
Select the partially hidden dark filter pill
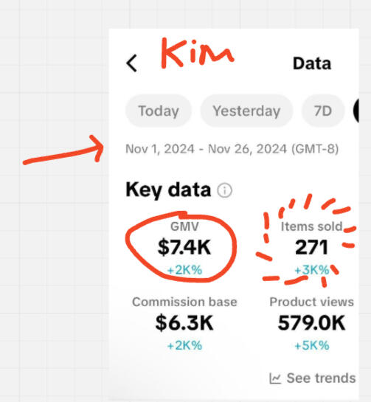pyautogui.click(x=356, y=111)
